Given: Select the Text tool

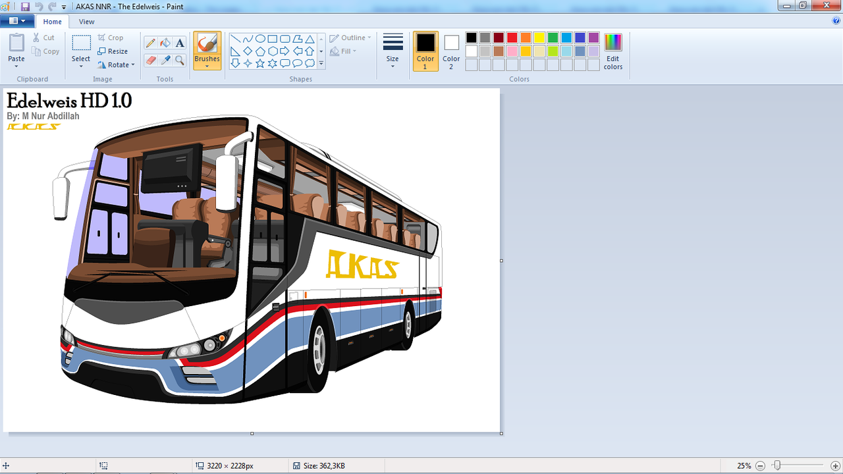Looking at the screenshot, I should coord(180,43).
